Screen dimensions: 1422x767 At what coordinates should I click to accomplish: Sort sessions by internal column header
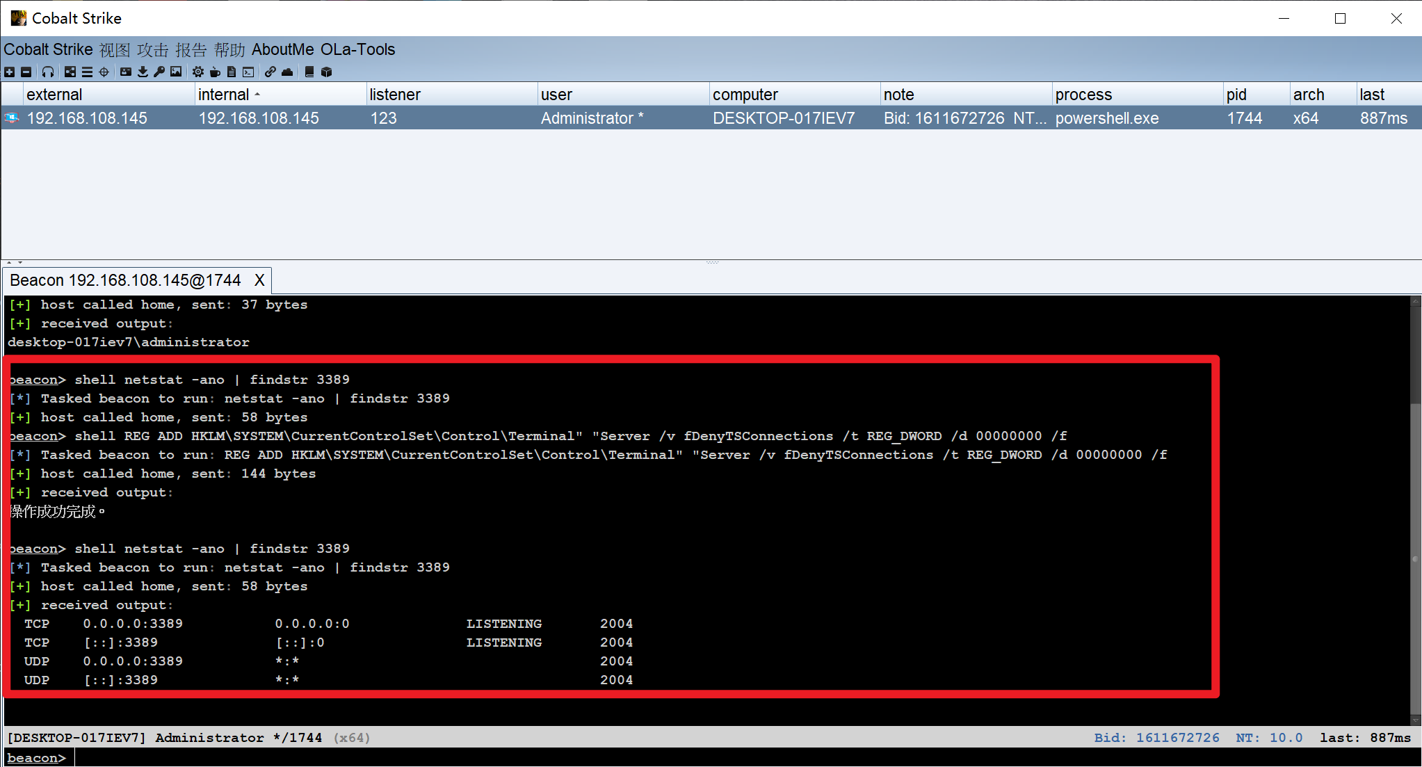280,95
